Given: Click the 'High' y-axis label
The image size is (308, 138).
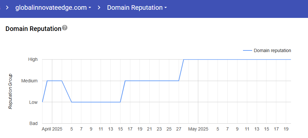Looking at the screenshot, I should point(33,59).
